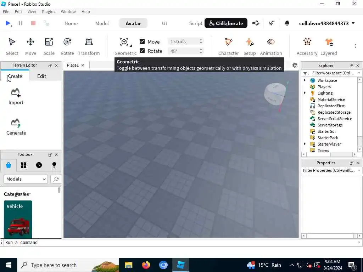Image resolution: width=363 pixels, height=272 pixels.
Task: Open the Assistant sparkle icon
Action: (x=271, y=23)
